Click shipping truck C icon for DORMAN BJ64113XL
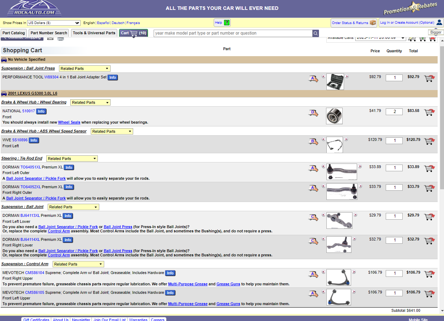Viewport: 444px width, 321px height. point(313,217)
